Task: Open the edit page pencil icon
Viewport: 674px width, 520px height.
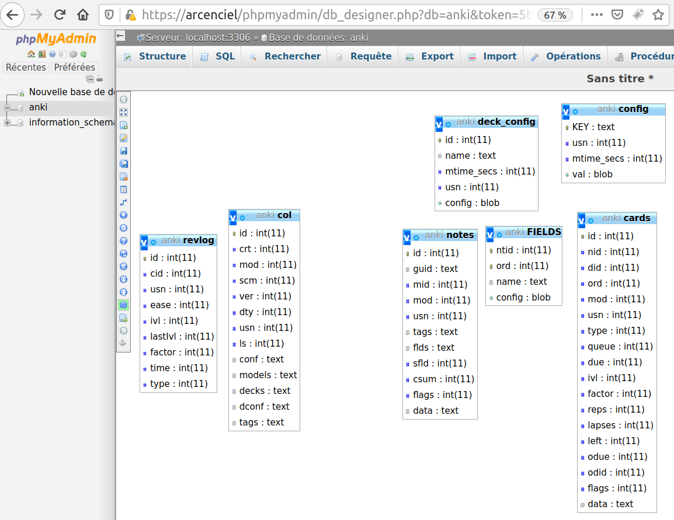Action: (x=123, y=138)
